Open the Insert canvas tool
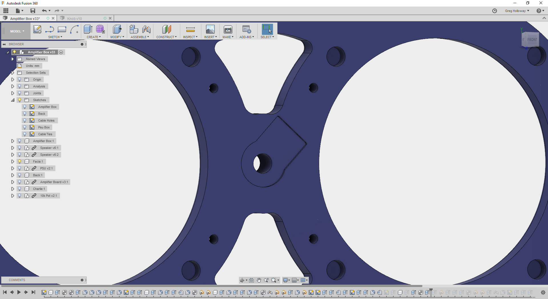 click(210, 29)
